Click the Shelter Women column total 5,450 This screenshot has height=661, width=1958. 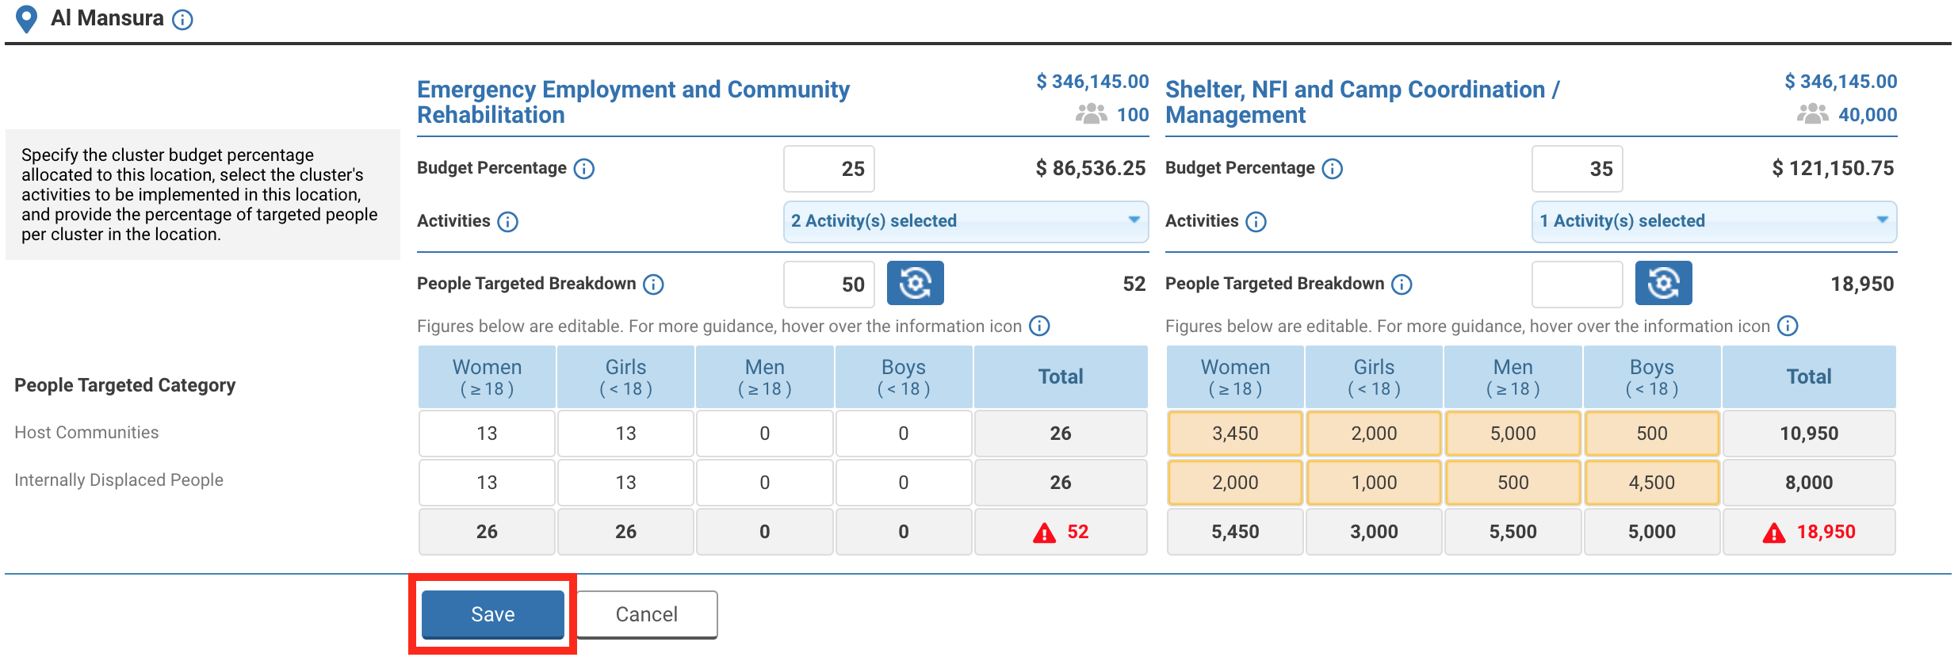(1235, 532)
